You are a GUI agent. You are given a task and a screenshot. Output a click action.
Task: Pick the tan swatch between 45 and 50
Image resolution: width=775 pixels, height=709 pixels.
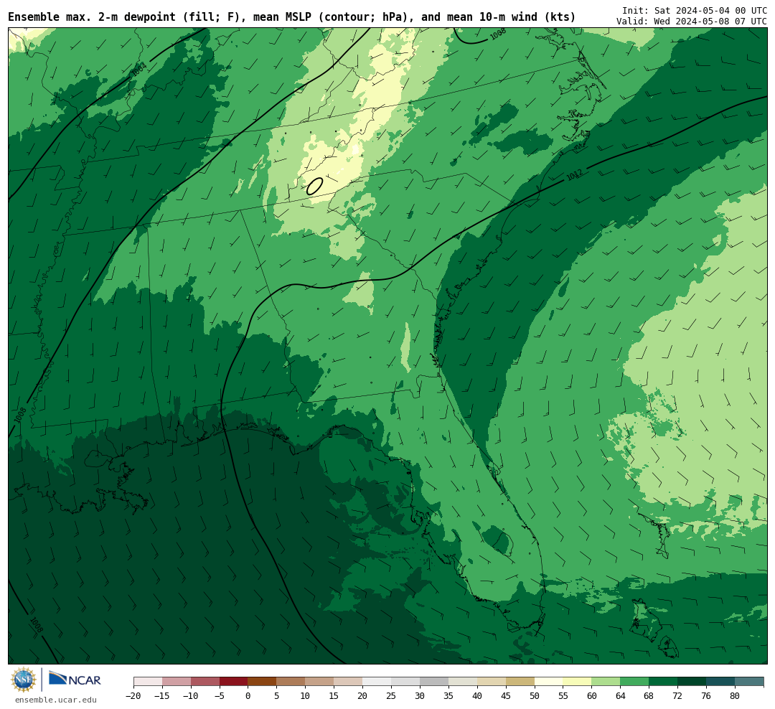pyautogui.click(x=520, y=682)
